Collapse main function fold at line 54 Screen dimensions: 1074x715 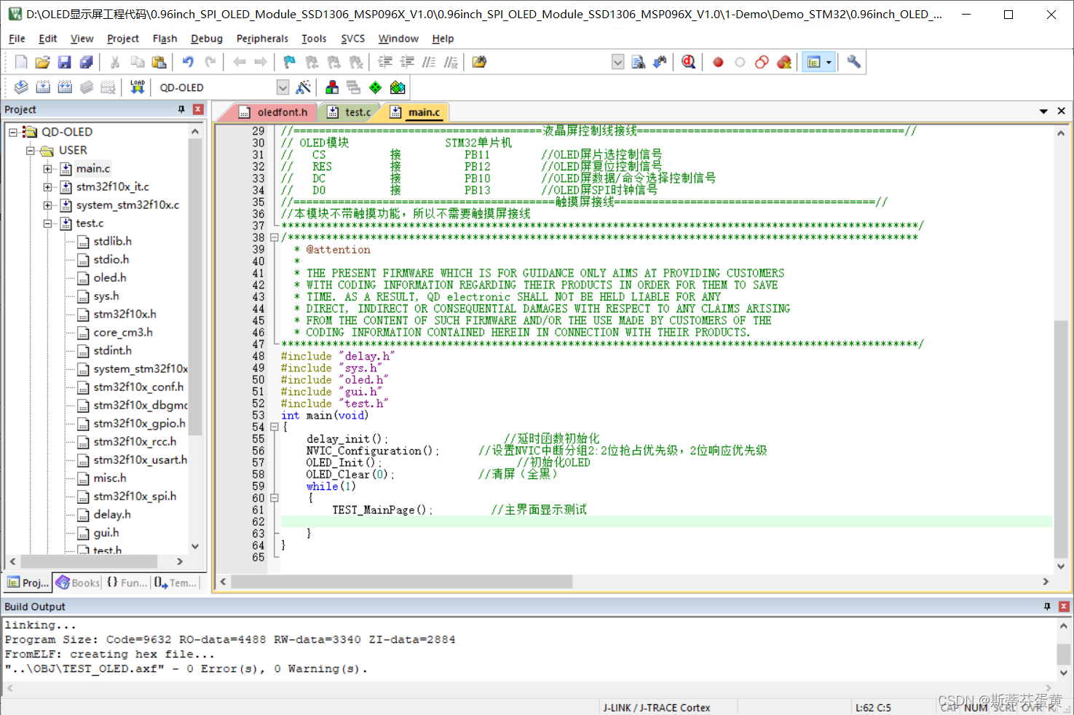click(x=275, y=427)
